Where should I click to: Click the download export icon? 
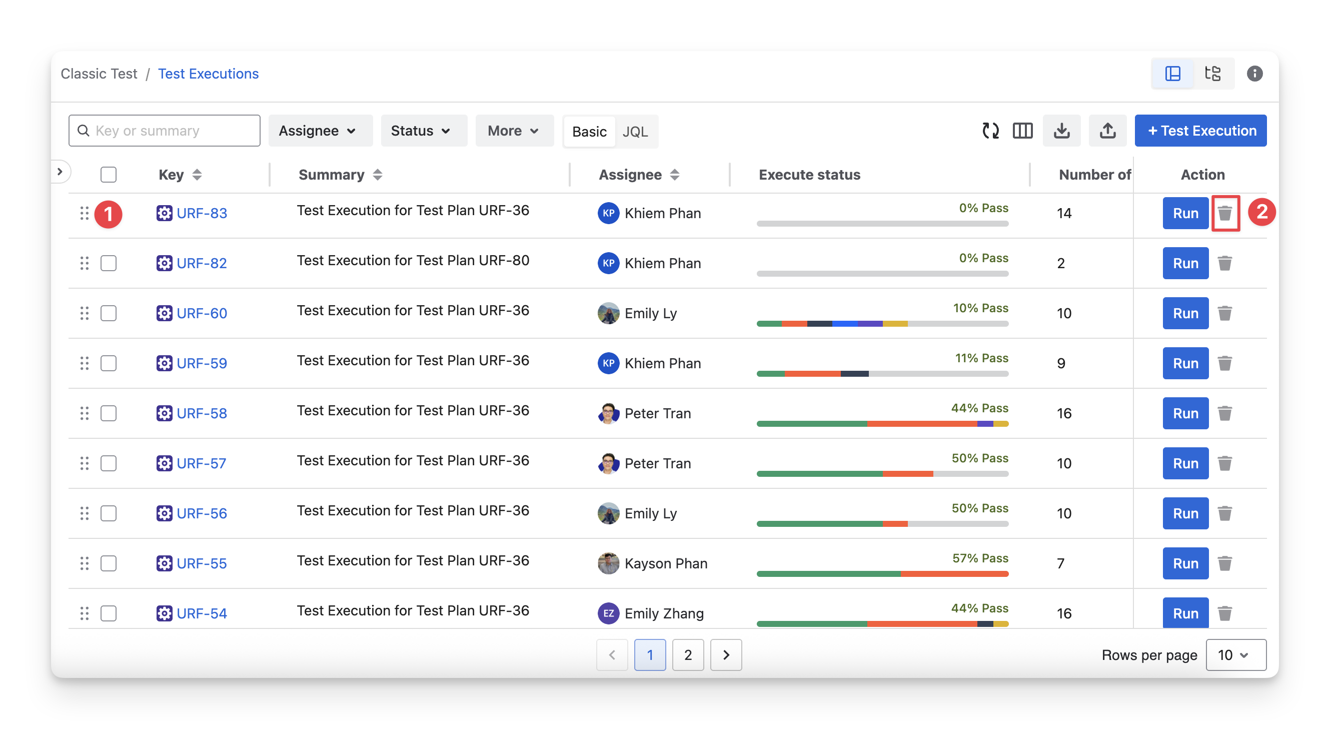pos(1061,131)
